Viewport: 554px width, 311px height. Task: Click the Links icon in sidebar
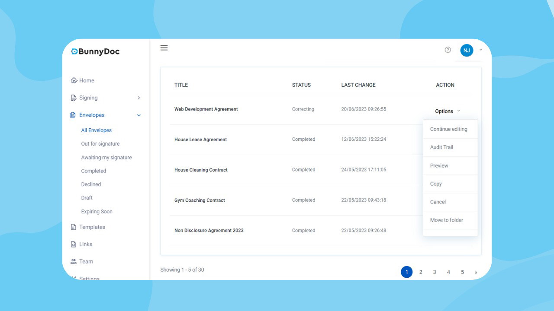74,244
